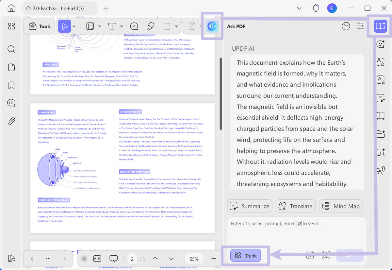Expand the heading edit tool dropdown
Screen dimensions: 392x270
[100, 26]
